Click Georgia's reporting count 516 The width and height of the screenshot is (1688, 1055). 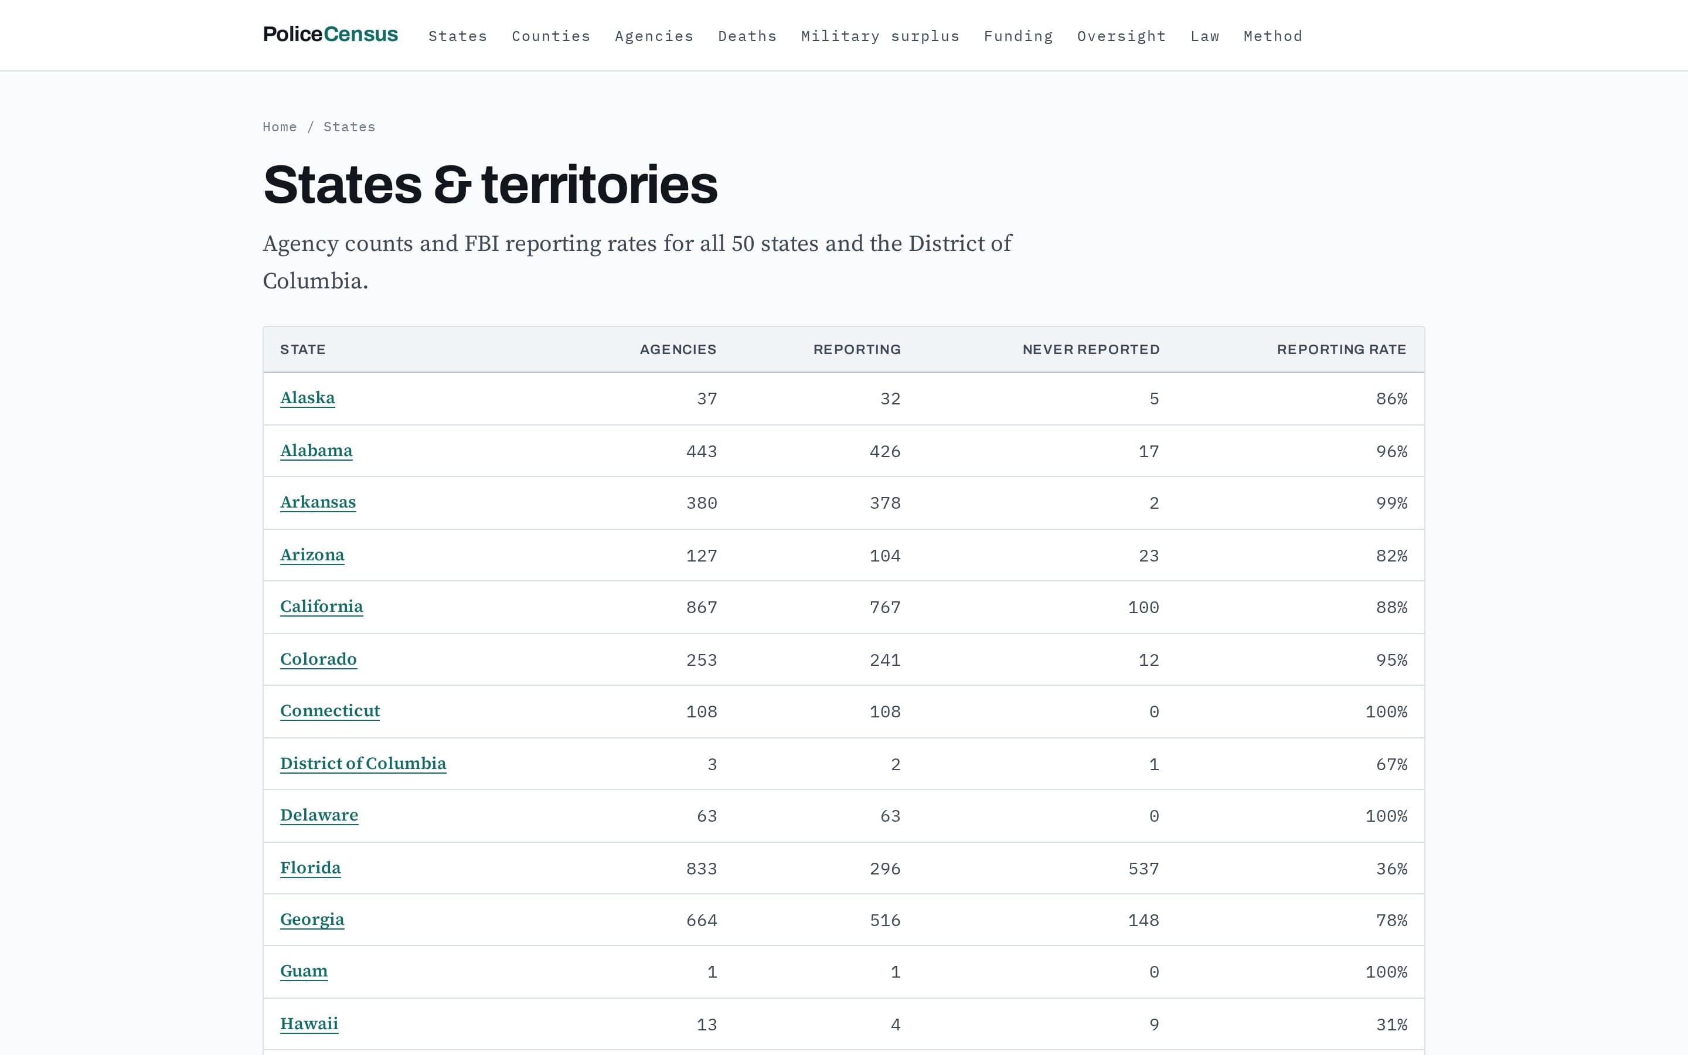click(885, 921)
